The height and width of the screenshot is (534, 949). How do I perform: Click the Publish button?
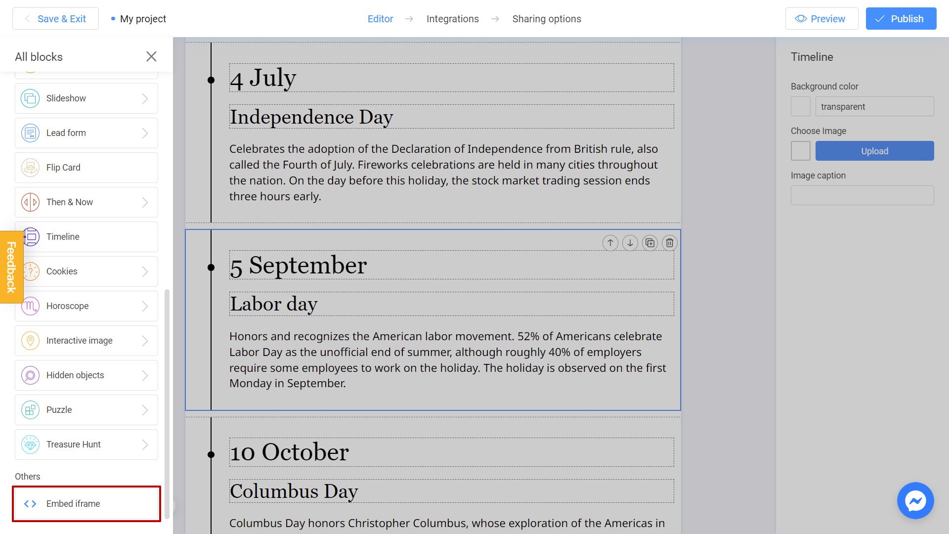[902, 18]
